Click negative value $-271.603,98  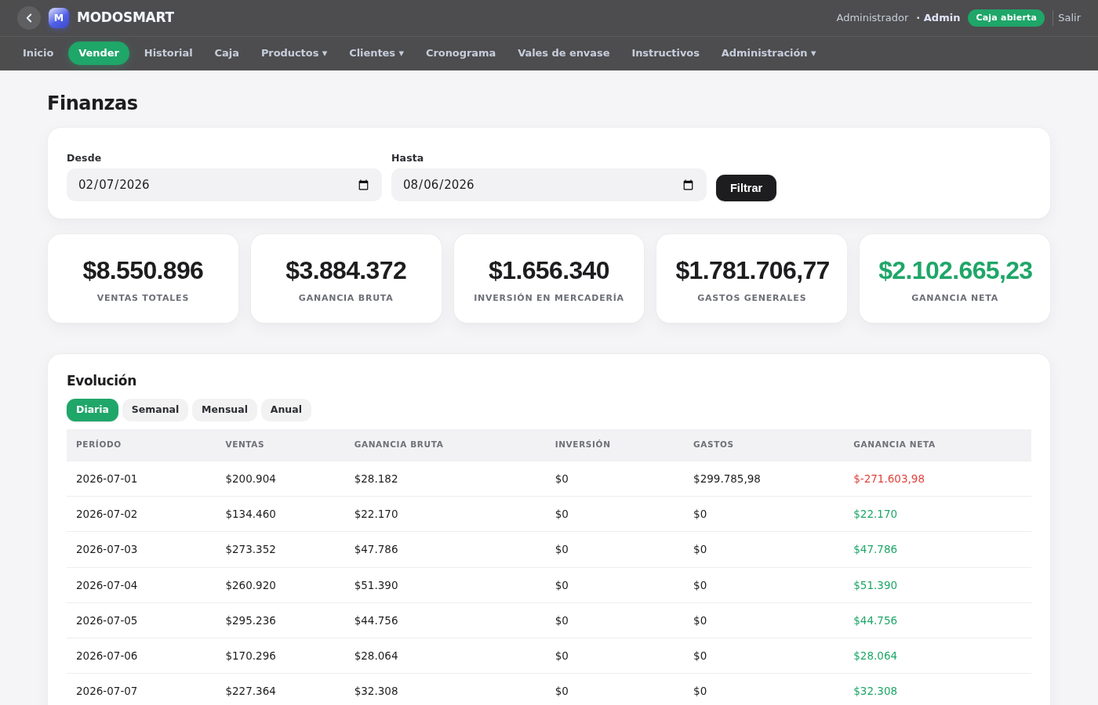pos(889,479)
